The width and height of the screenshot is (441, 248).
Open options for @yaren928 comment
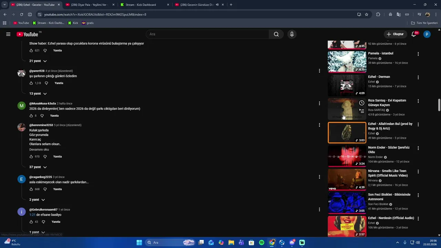[319, 71]
